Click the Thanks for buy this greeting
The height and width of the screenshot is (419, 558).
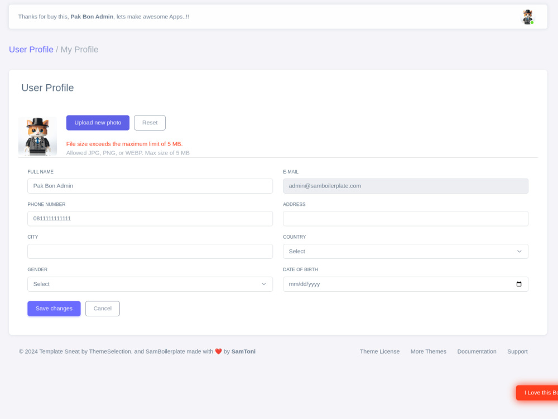click(104, 17)
